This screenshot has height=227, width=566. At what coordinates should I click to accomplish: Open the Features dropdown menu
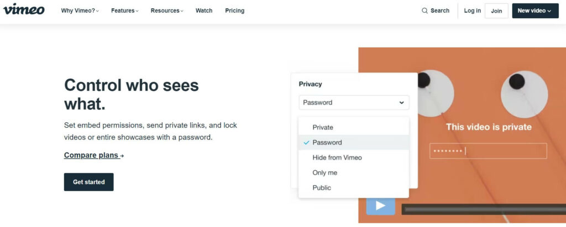coord(125,10)
